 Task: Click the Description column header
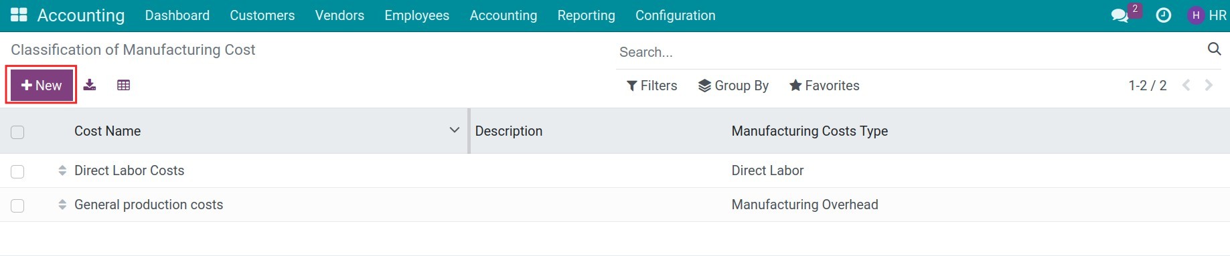pyautogui.click(x=509, y=131)
